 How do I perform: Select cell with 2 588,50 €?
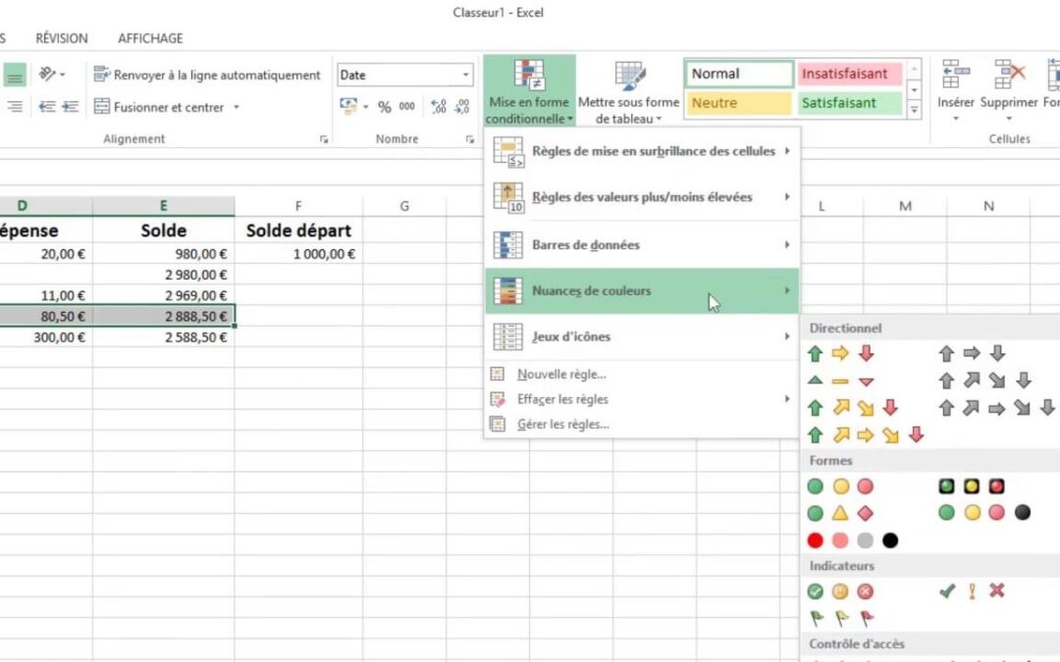pyautogui.click(x=164, y=337)
